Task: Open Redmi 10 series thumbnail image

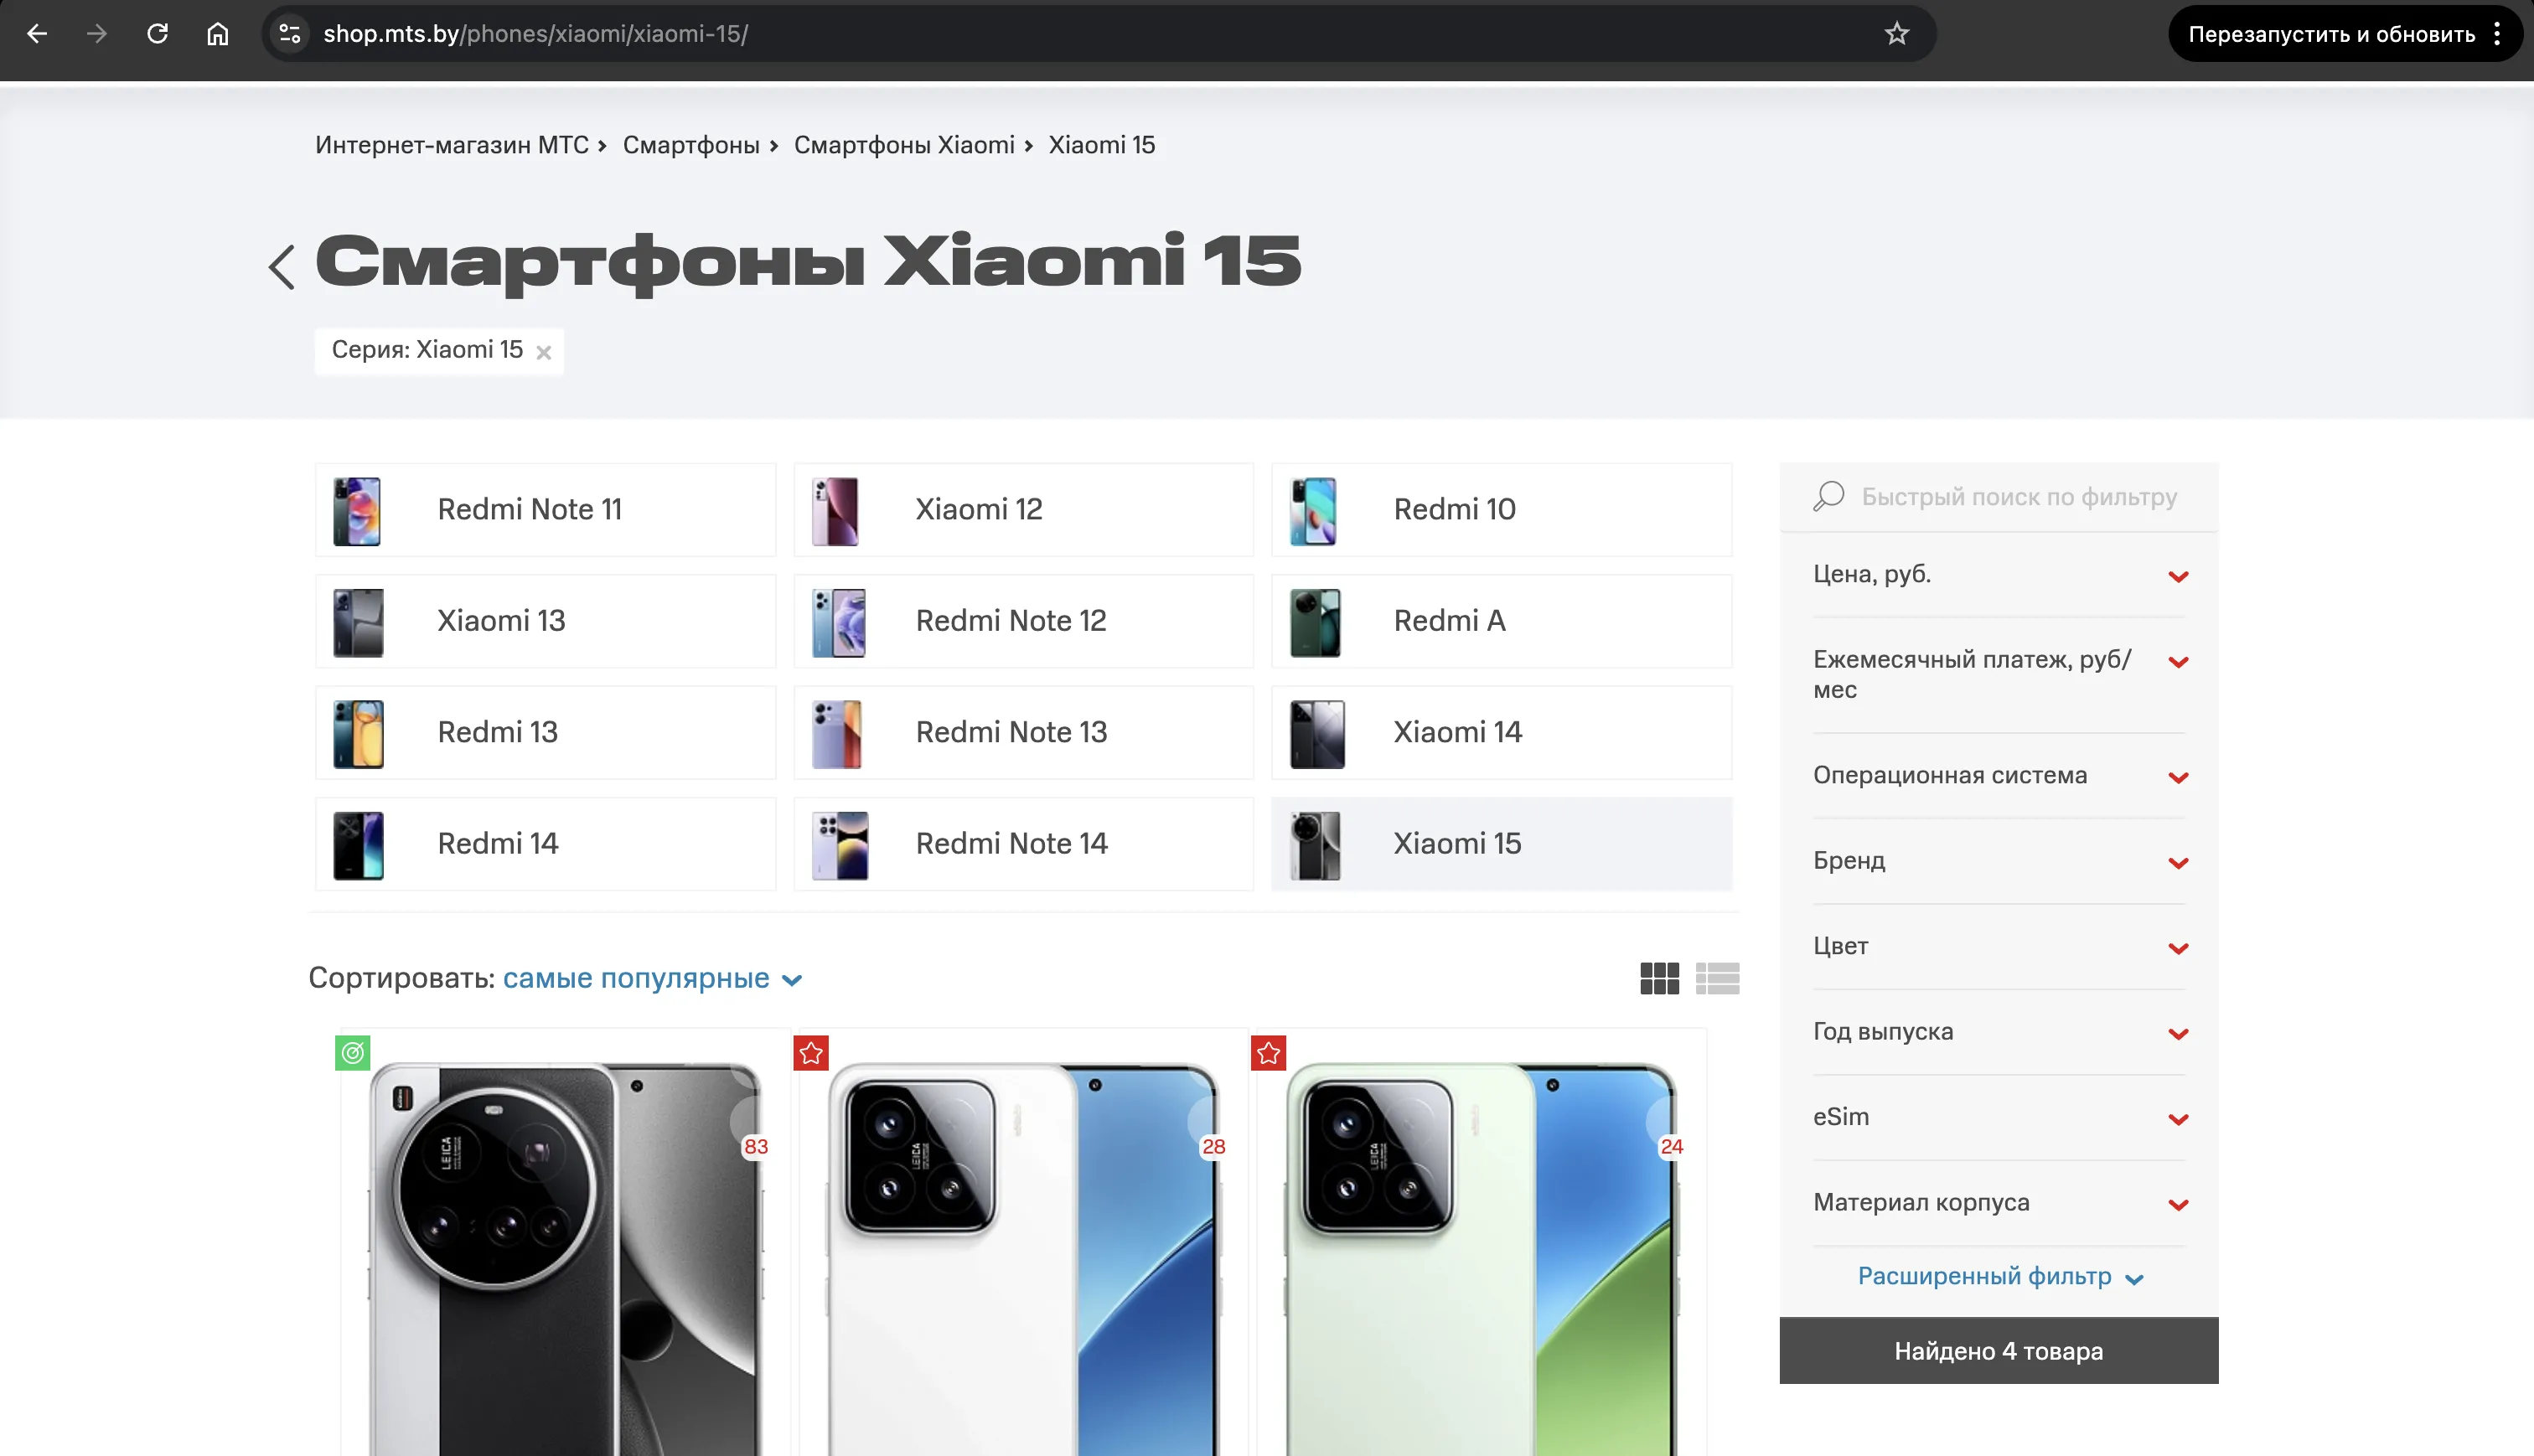Action: pos(1313,510)
